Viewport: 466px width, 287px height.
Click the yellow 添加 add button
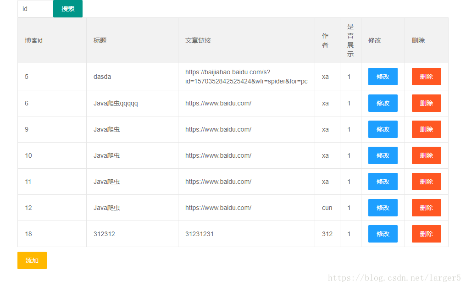pos(32,260)
